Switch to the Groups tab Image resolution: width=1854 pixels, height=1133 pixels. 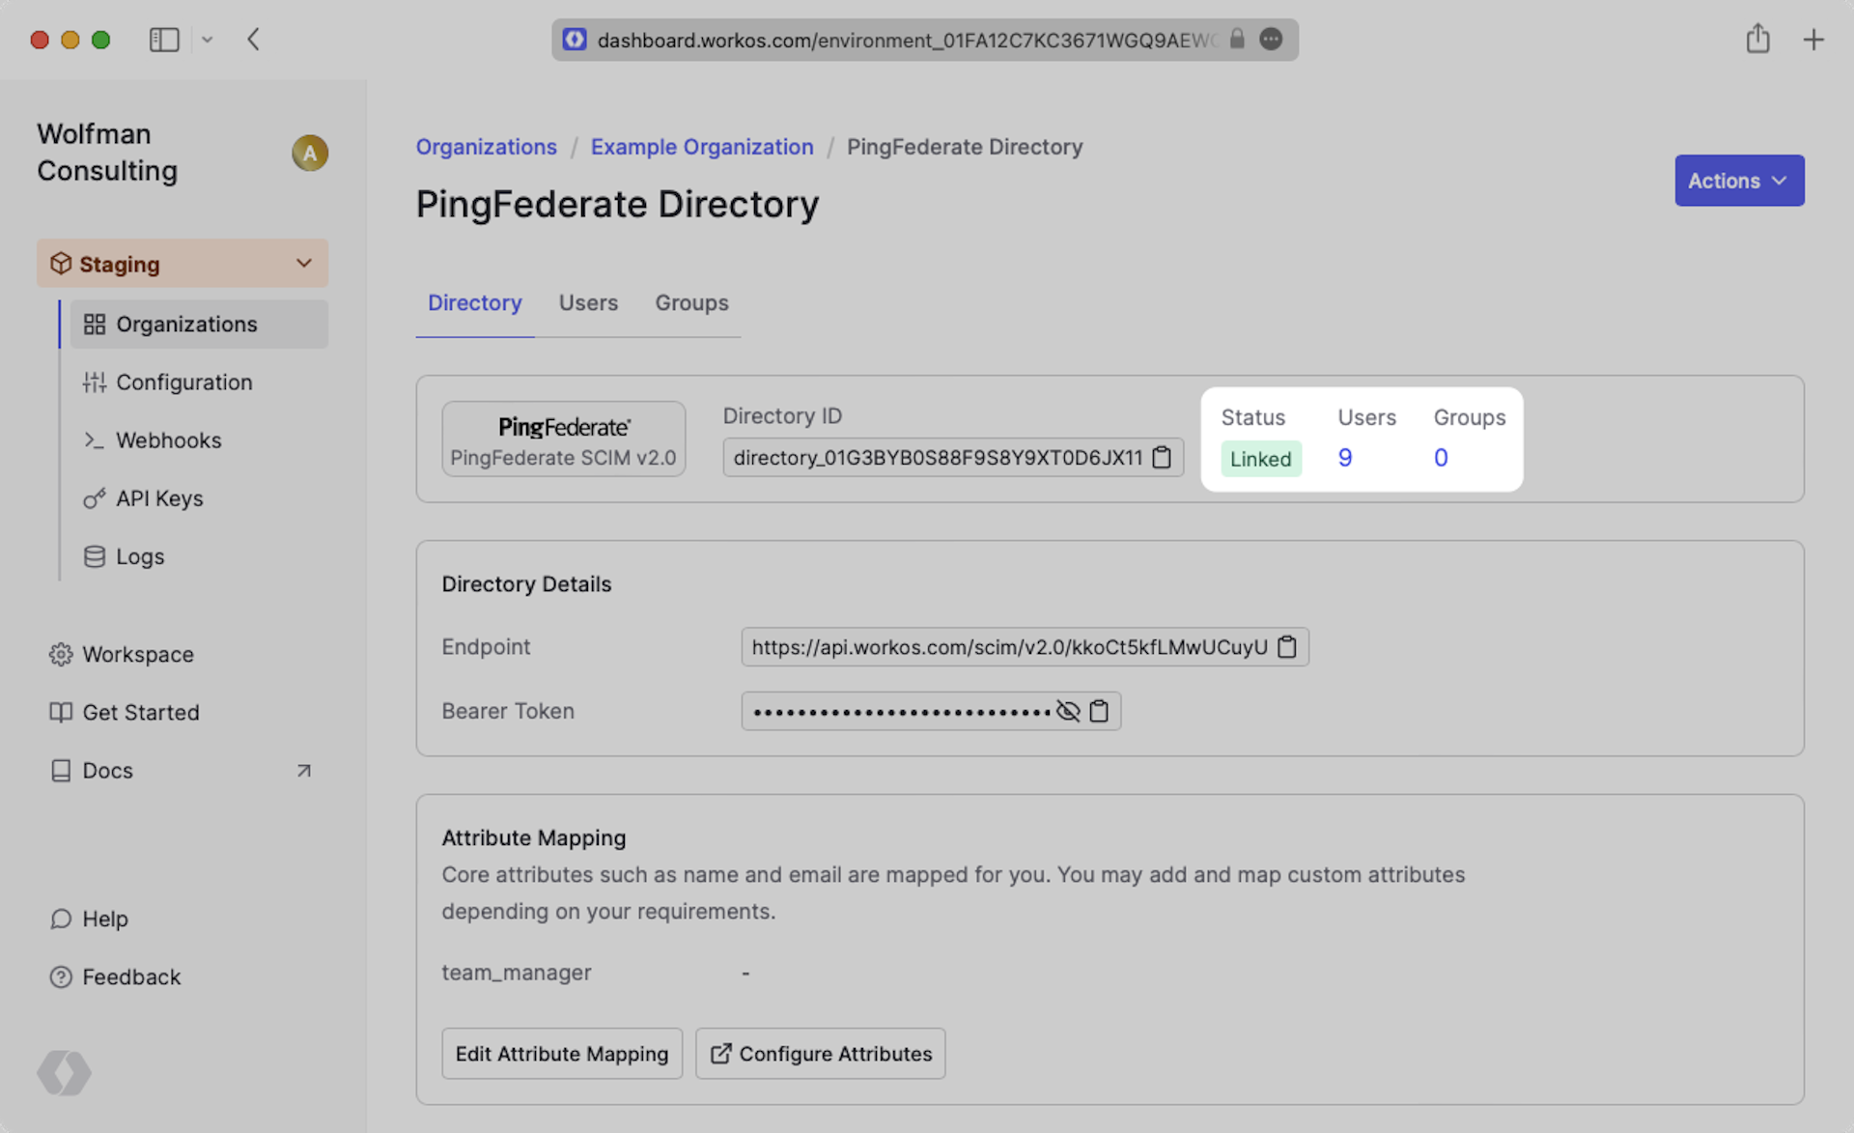tap(691, 303)
